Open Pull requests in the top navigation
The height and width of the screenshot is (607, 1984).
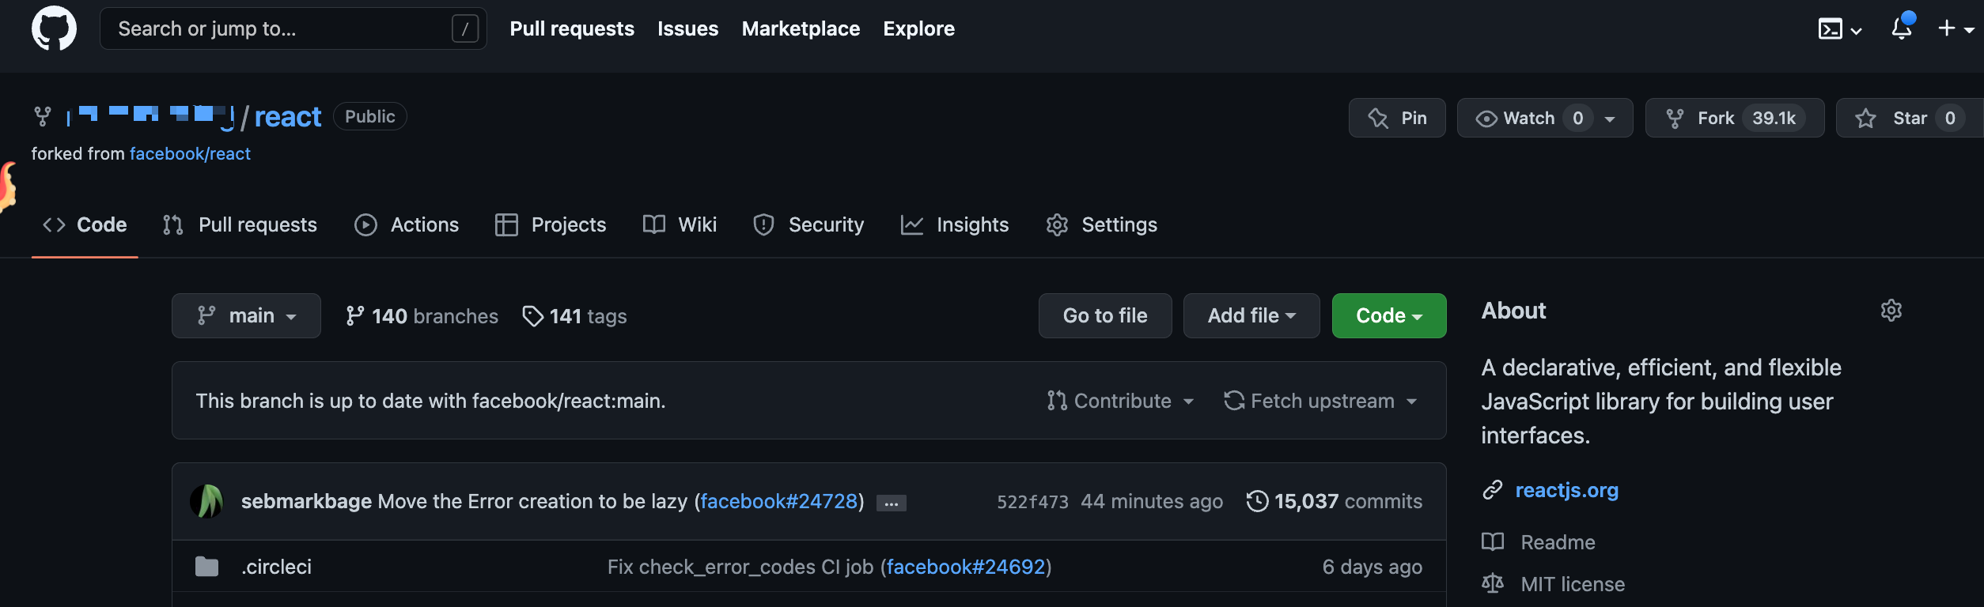click(572, 28)
